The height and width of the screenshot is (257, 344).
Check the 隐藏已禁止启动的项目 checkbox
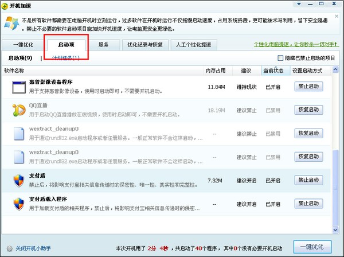280,58
